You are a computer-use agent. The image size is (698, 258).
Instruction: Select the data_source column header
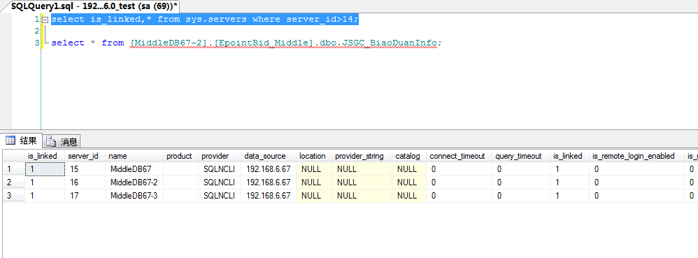click(269, 156)
